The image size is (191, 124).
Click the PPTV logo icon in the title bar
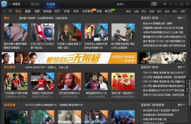(4, 4)
